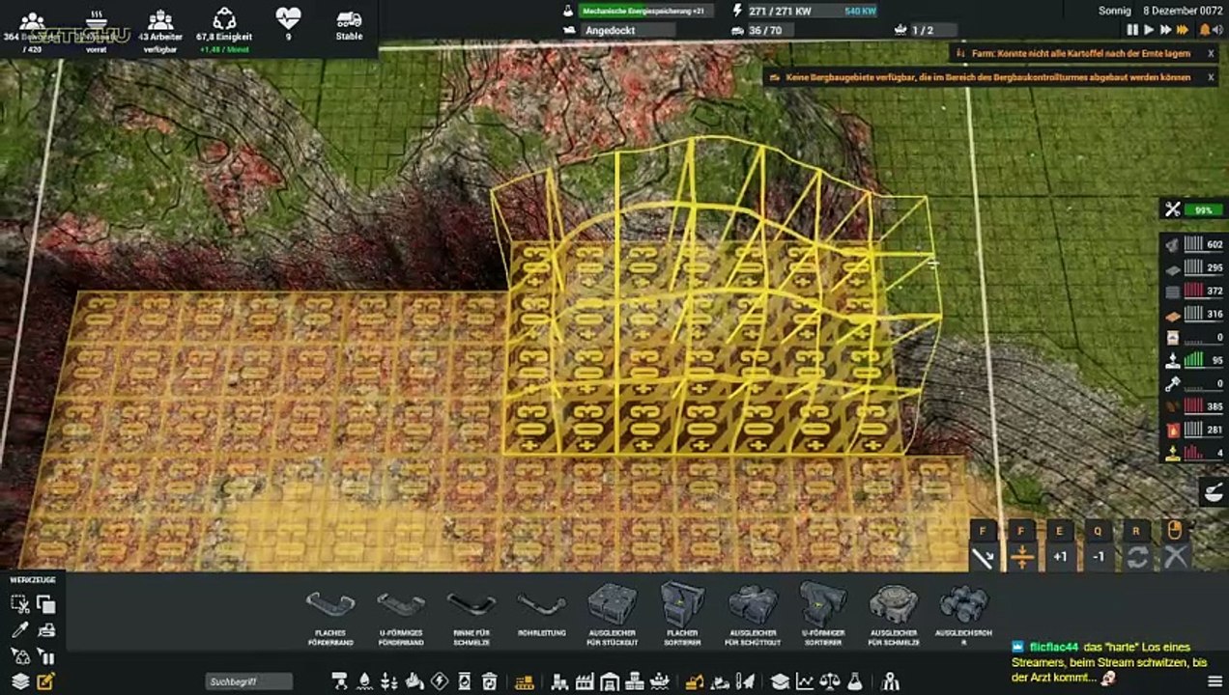The height and width of the screenshot is (695, 1229).
Task: Set normal game speed play button
Action: (x=1149, y=30)
